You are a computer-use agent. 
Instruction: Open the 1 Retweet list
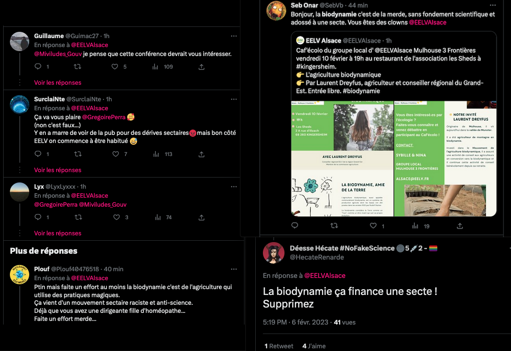pyautogui.click(x=279, y=346)
